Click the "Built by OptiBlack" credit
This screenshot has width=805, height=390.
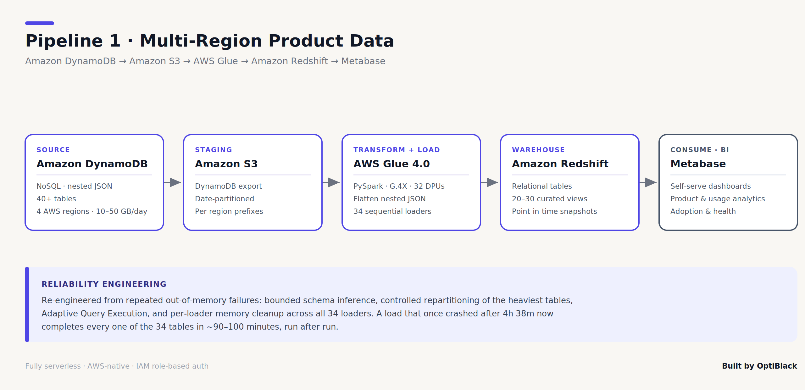pos(759,366)
